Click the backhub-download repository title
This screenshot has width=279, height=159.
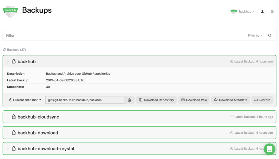pyautogui.click(x=38, y=133)
